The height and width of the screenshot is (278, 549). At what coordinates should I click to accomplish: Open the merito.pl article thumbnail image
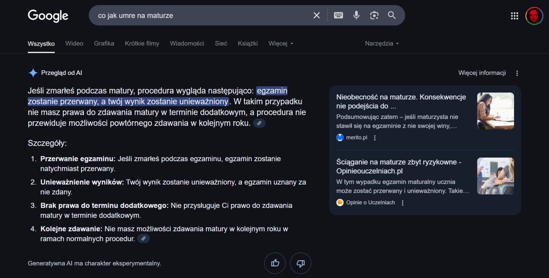coord(495,111)
